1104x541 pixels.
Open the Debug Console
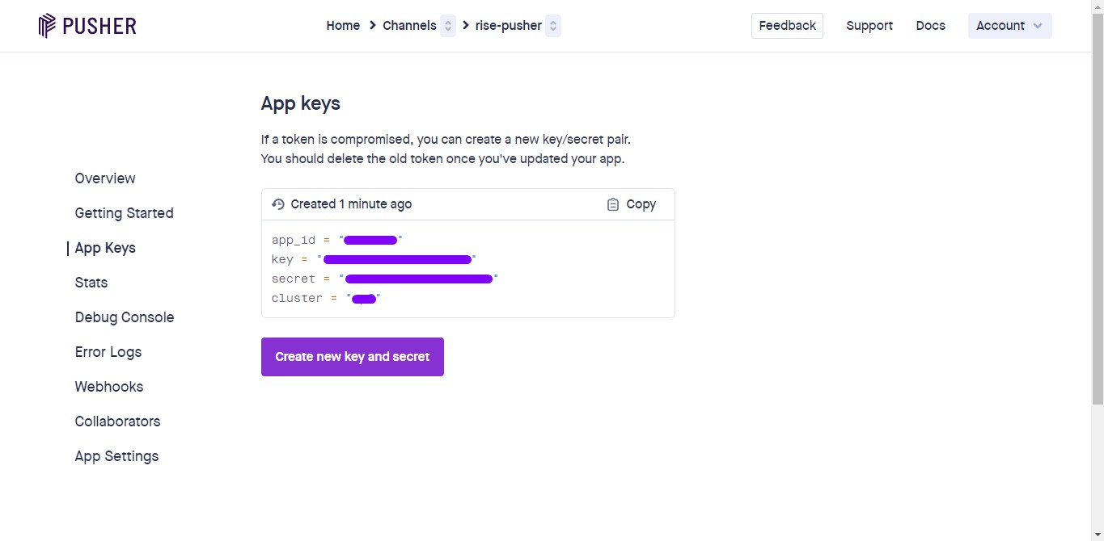tap(125, 317)
